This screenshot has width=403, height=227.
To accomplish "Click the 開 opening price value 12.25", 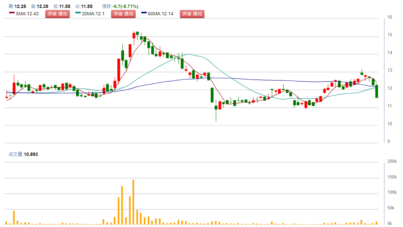I will click(20, 6).
